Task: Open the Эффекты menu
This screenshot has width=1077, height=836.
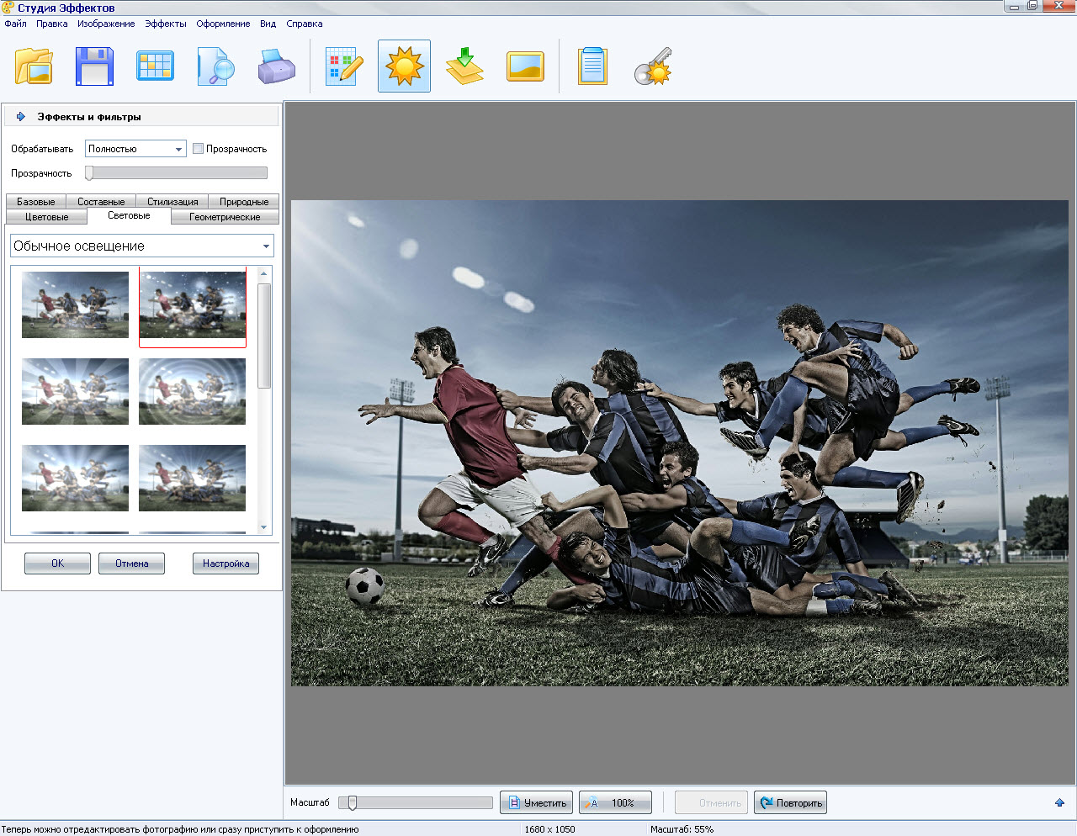Action: click(x=166, y=24)
